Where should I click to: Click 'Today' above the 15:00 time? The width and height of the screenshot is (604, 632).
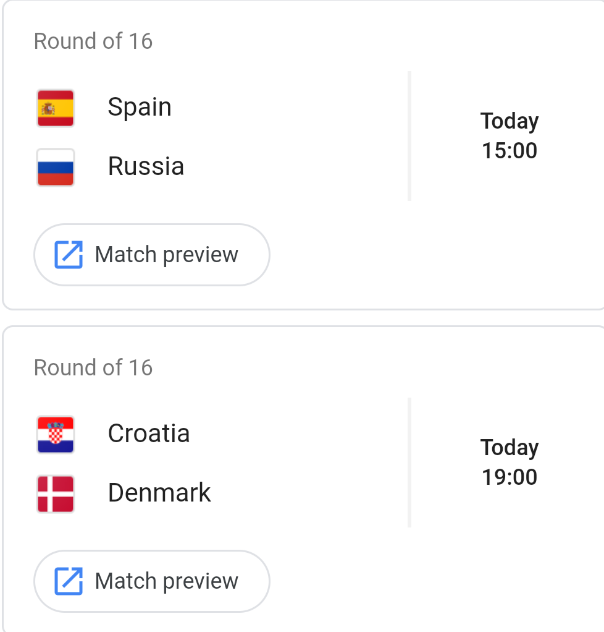[x=510, y=121]
